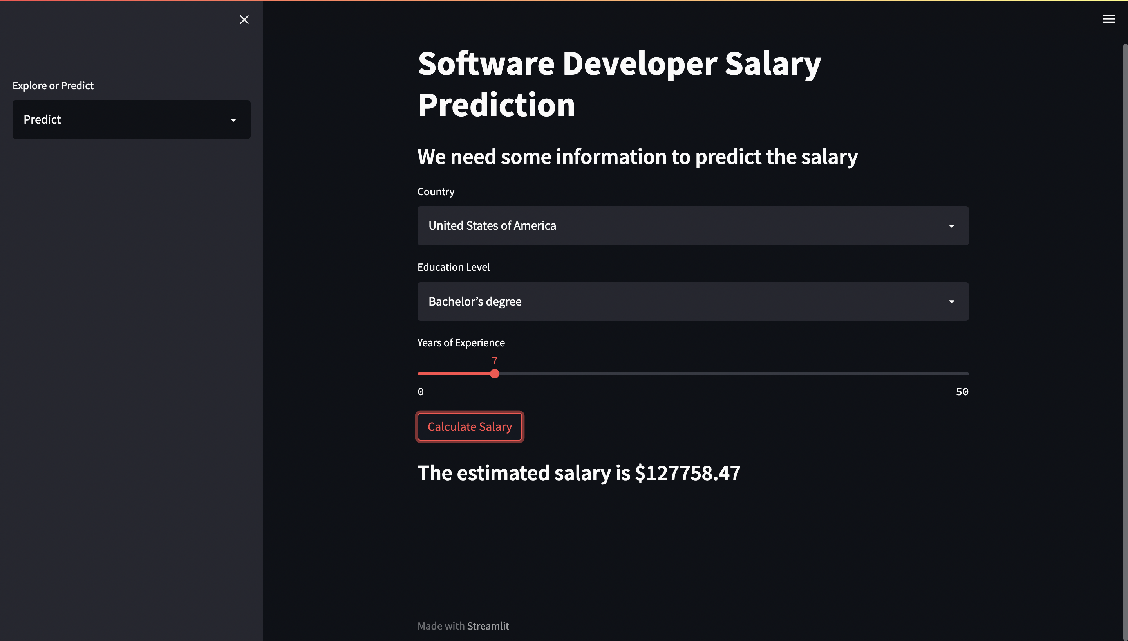Click the chevron on the Predict selector
The height and width of the screenshot is (641, 1128).
pyautogui.click(x=233, y=119)
